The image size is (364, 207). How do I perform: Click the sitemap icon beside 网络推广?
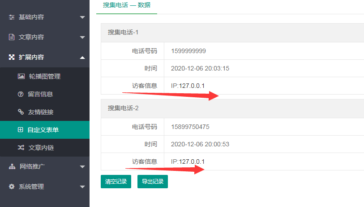click(x=12, y=167)
